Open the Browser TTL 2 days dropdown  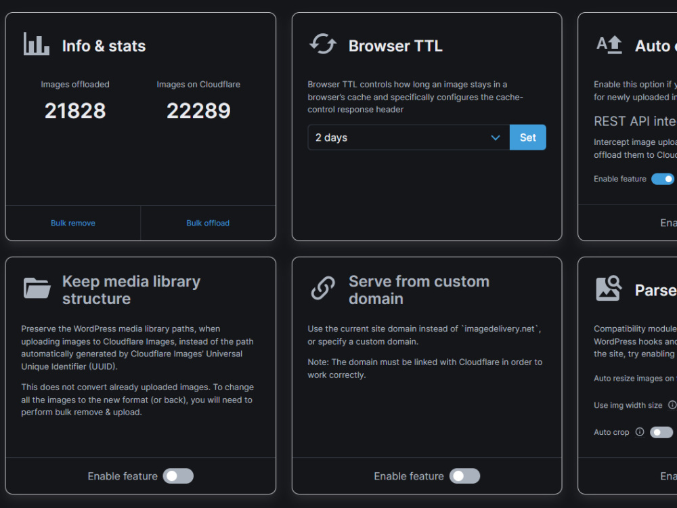pyautogui.click(x=408, y=137)
